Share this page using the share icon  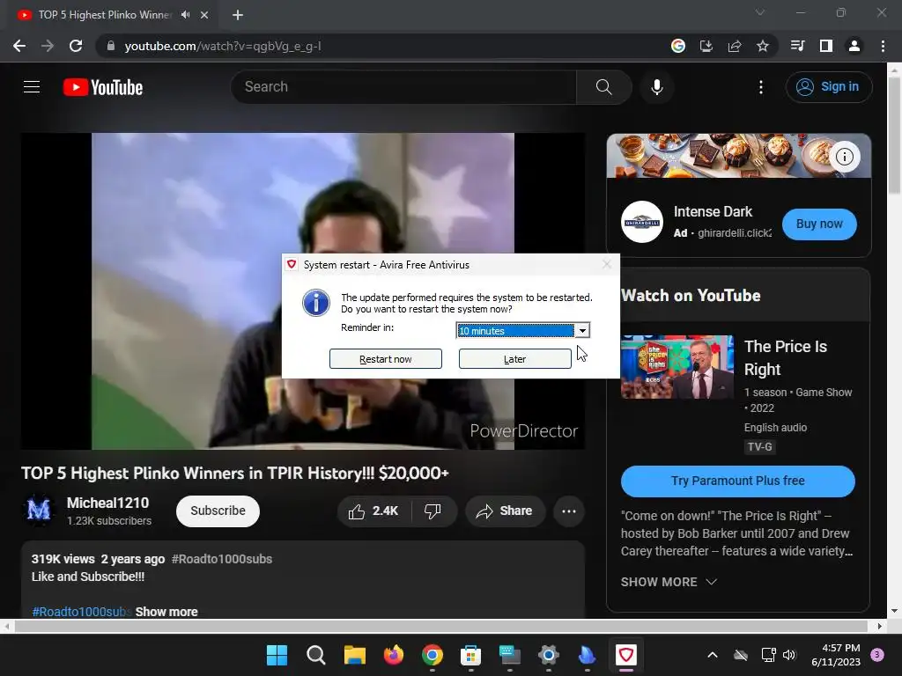735,46
